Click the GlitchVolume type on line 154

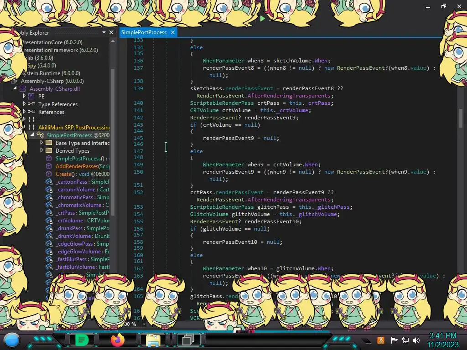pyautogui.click(x=209, y=214)
